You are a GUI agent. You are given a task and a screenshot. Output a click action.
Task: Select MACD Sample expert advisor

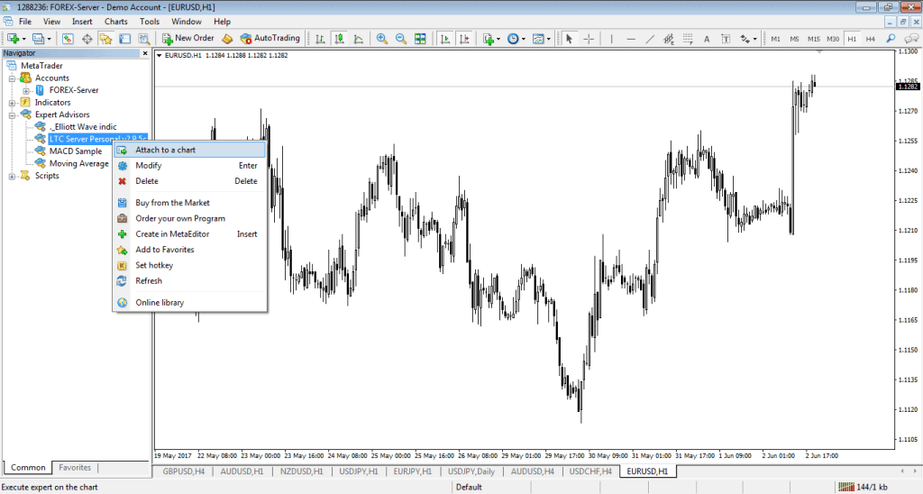(76, 151)
